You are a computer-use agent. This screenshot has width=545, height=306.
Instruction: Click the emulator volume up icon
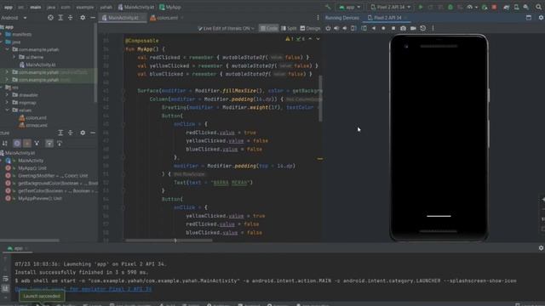click(336, 28)
